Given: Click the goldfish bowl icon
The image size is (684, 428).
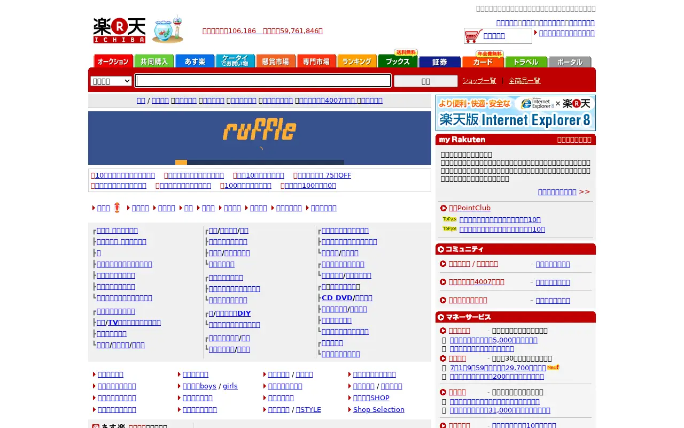Looking at the screenshot, I should tap(168, 30).
